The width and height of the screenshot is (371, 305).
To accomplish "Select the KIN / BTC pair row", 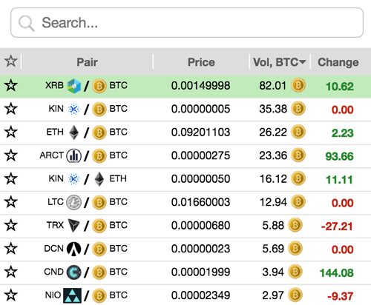I will [185, 110].
